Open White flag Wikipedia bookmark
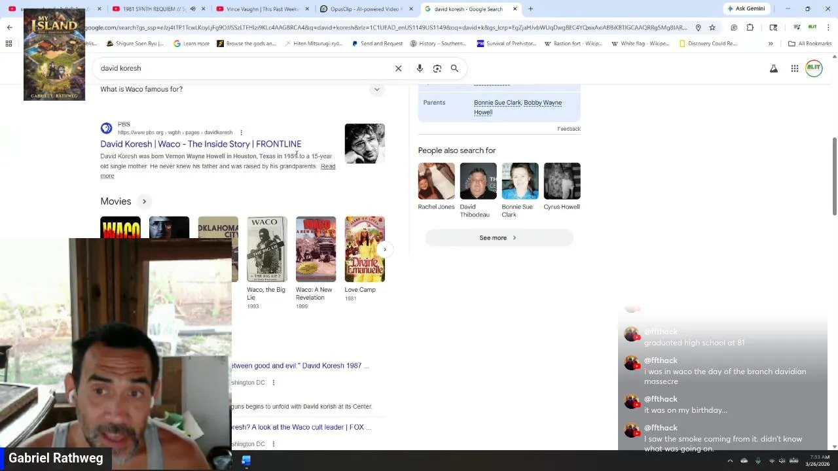 [639, 43]
